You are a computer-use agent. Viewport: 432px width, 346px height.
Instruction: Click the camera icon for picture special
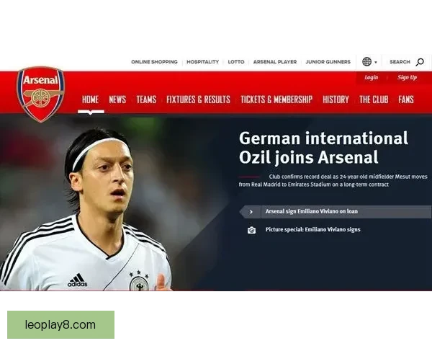point(251,230)
